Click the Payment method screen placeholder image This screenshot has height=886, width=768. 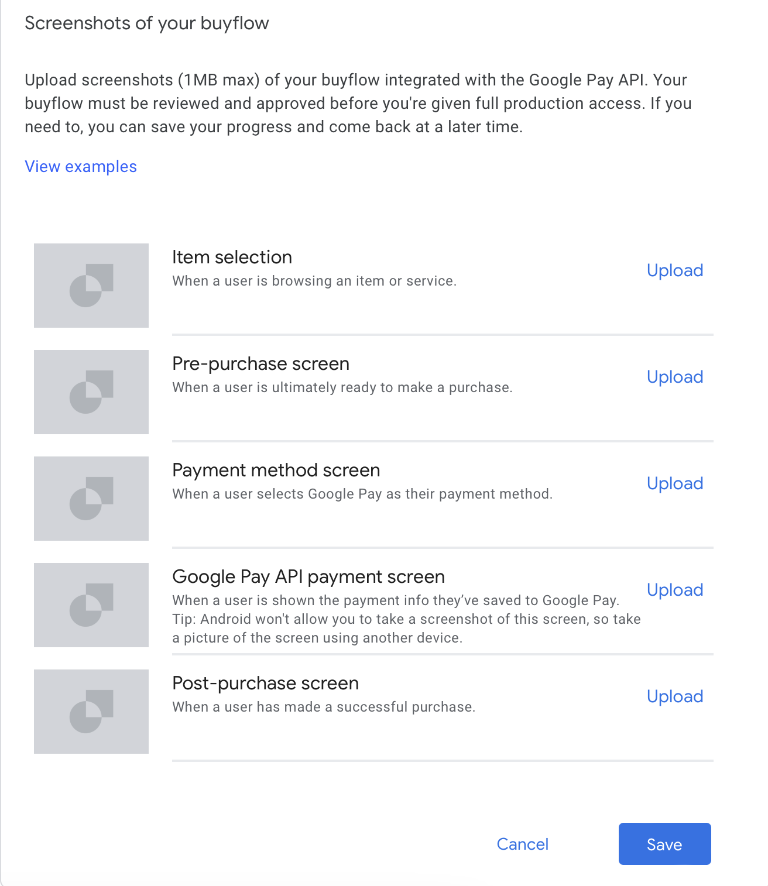coord(91,499)
